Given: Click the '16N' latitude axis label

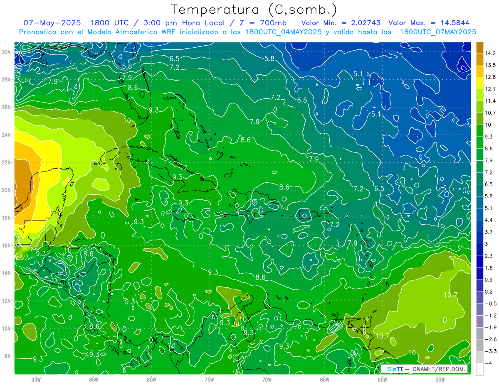Looking at the screenshot, I should (7, 245).
